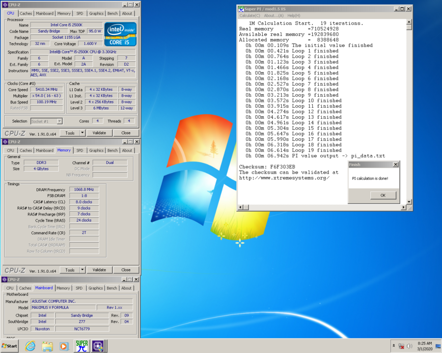The image size is (442, 353).
Task: Switch to CPU tab in middle CPU-Z window
Action: pos(10,151)
